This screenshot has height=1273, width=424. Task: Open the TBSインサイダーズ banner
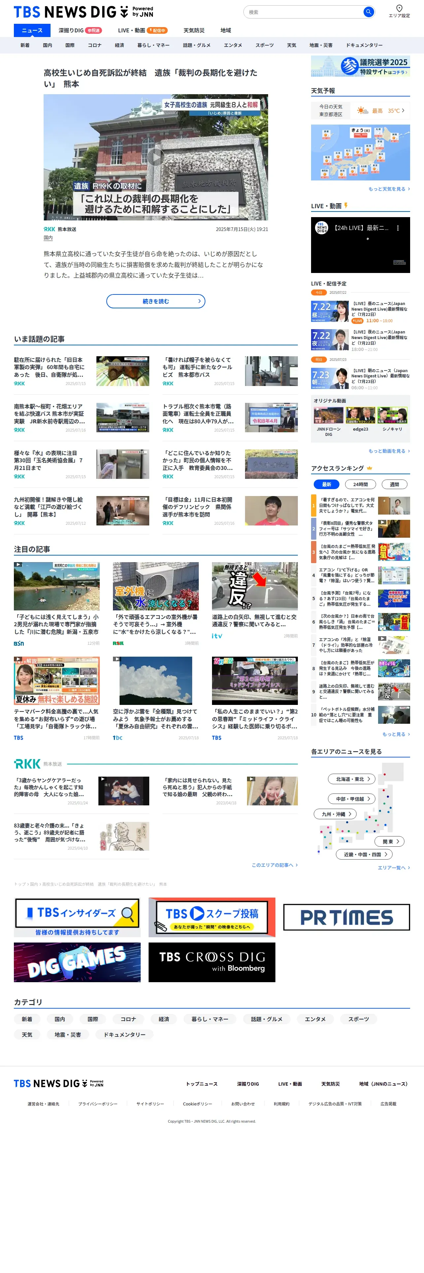click(77, 918)
